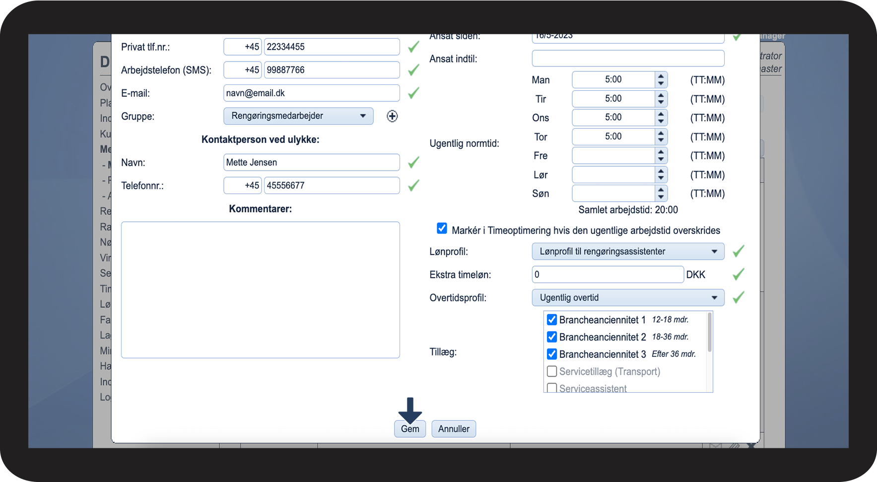Image resolution: width=877 pixels, height=482 pixels.
Task: Expand the Overtidsprofil dropdown
Action: 628,298
